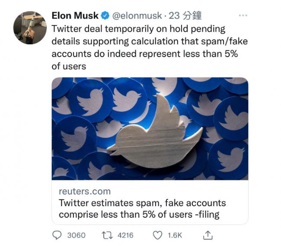View the 1.6K likes count
Screen dimensions: 281x246
tap(175, 235)
